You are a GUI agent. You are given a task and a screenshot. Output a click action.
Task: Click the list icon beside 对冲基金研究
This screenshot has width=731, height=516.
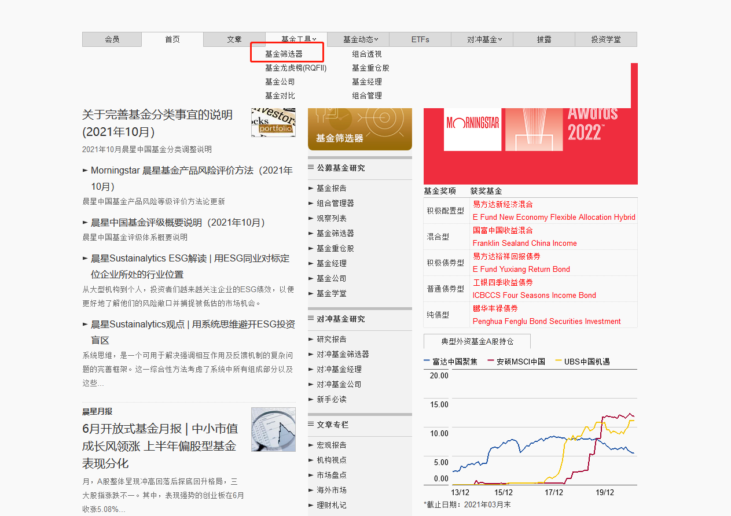pos(311,318)
